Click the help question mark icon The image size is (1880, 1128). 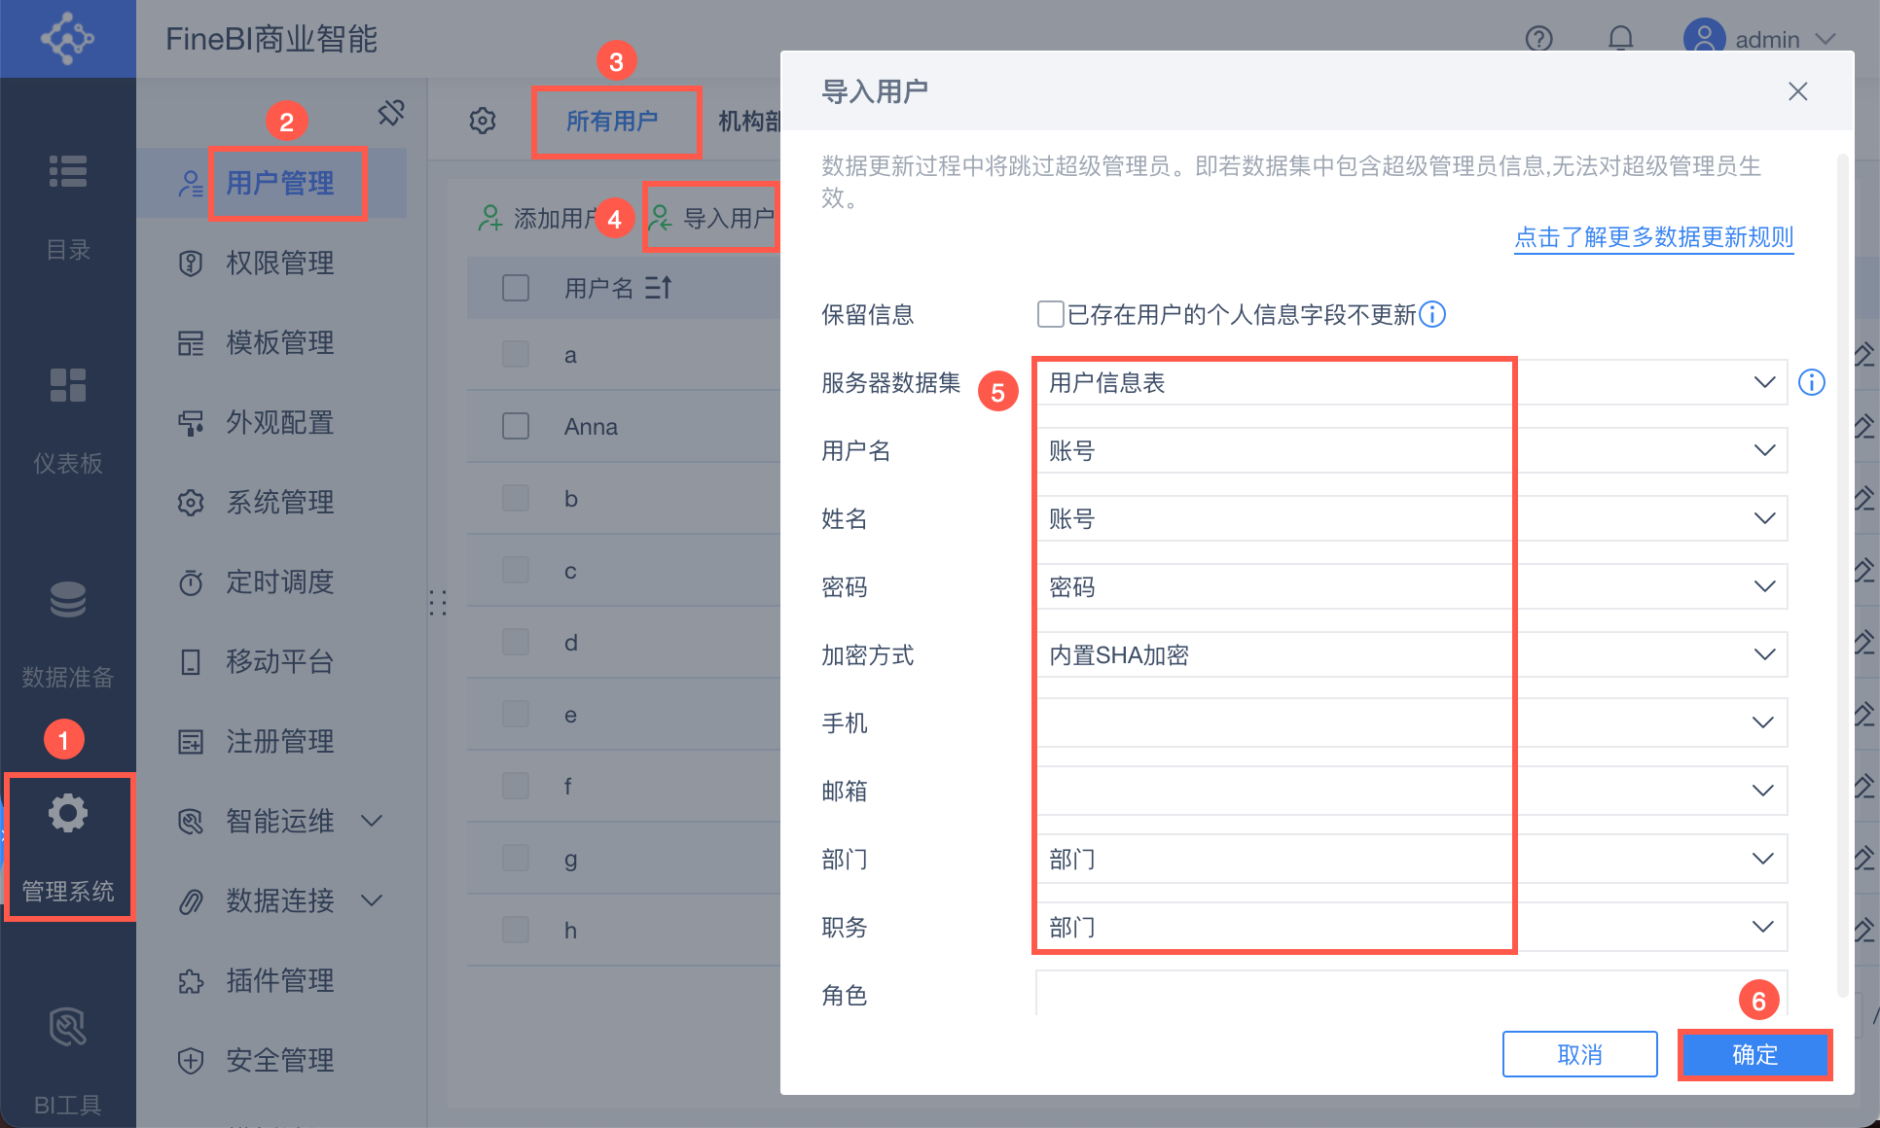[x=1538, y=39]
